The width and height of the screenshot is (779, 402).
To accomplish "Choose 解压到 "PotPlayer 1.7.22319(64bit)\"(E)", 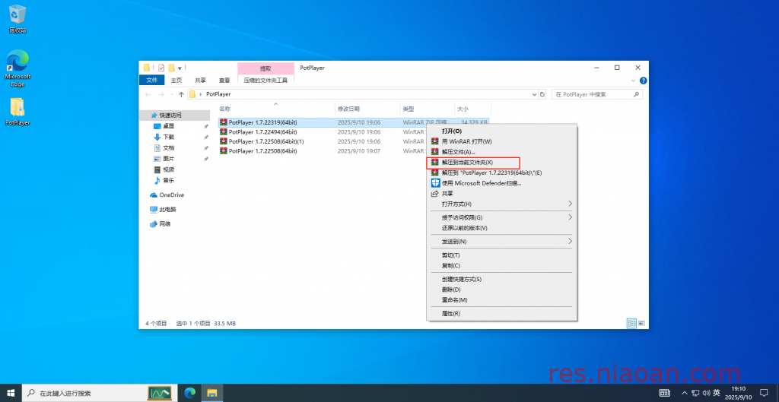I will click(x=502, y=173).
